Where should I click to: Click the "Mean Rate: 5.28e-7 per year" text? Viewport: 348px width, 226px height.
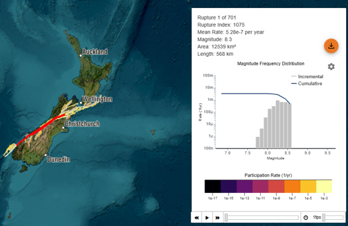tap(231, 32)
